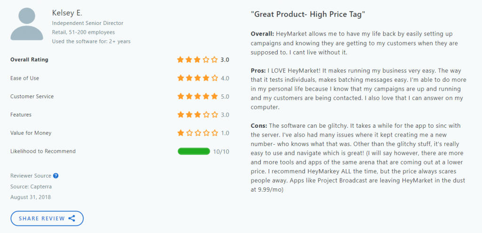The width and height of the screenshot is (482, 233).
Task: Click the Cons: heading in the review
Action: 259,126
